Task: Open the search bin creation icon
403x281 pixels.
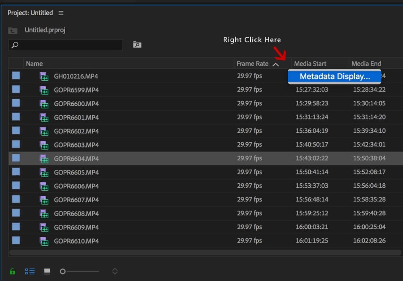Action: (137, 45)
